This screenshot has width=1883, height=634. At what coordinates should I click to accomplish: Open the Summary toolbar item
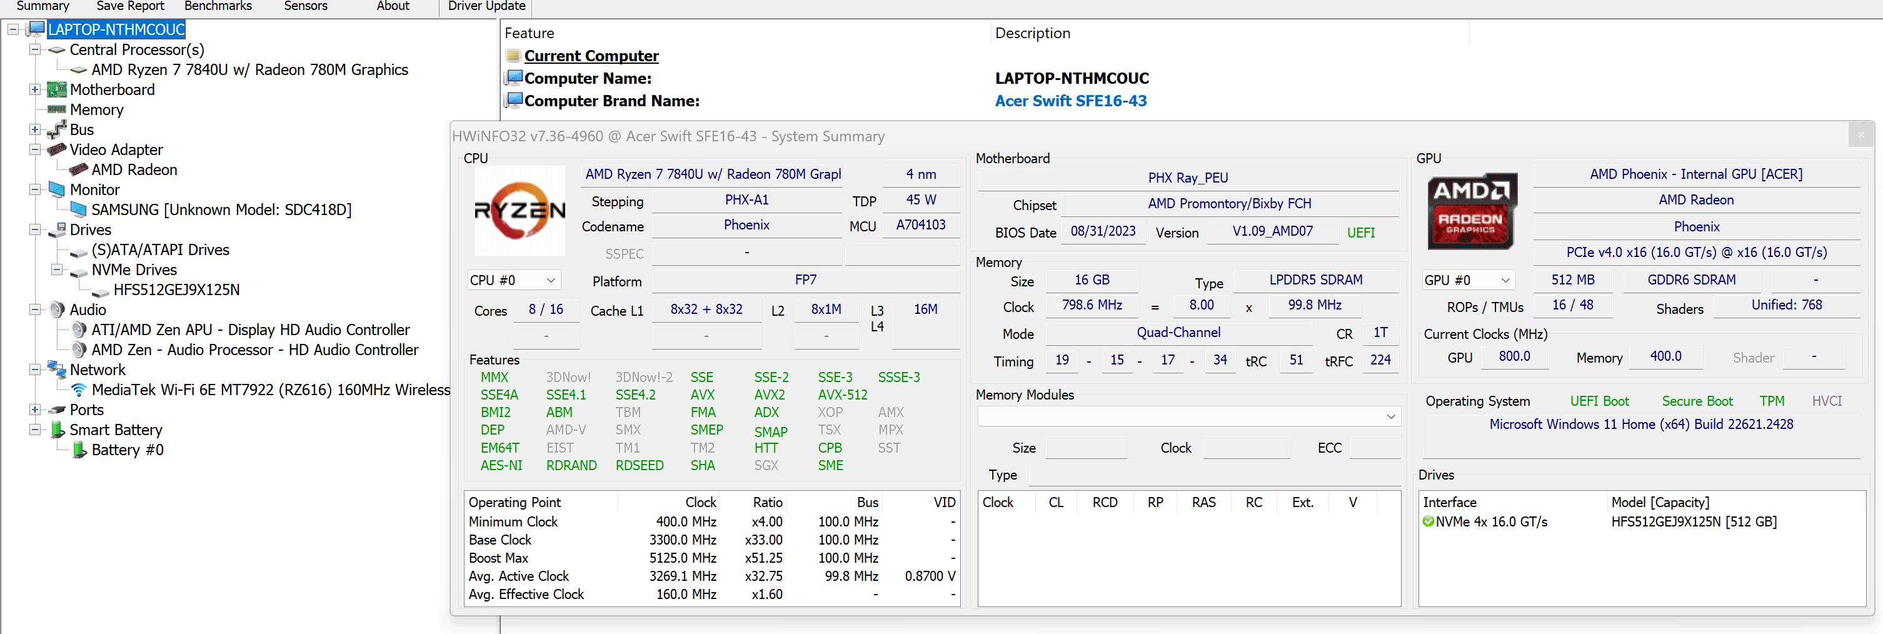tap(43, 7)
